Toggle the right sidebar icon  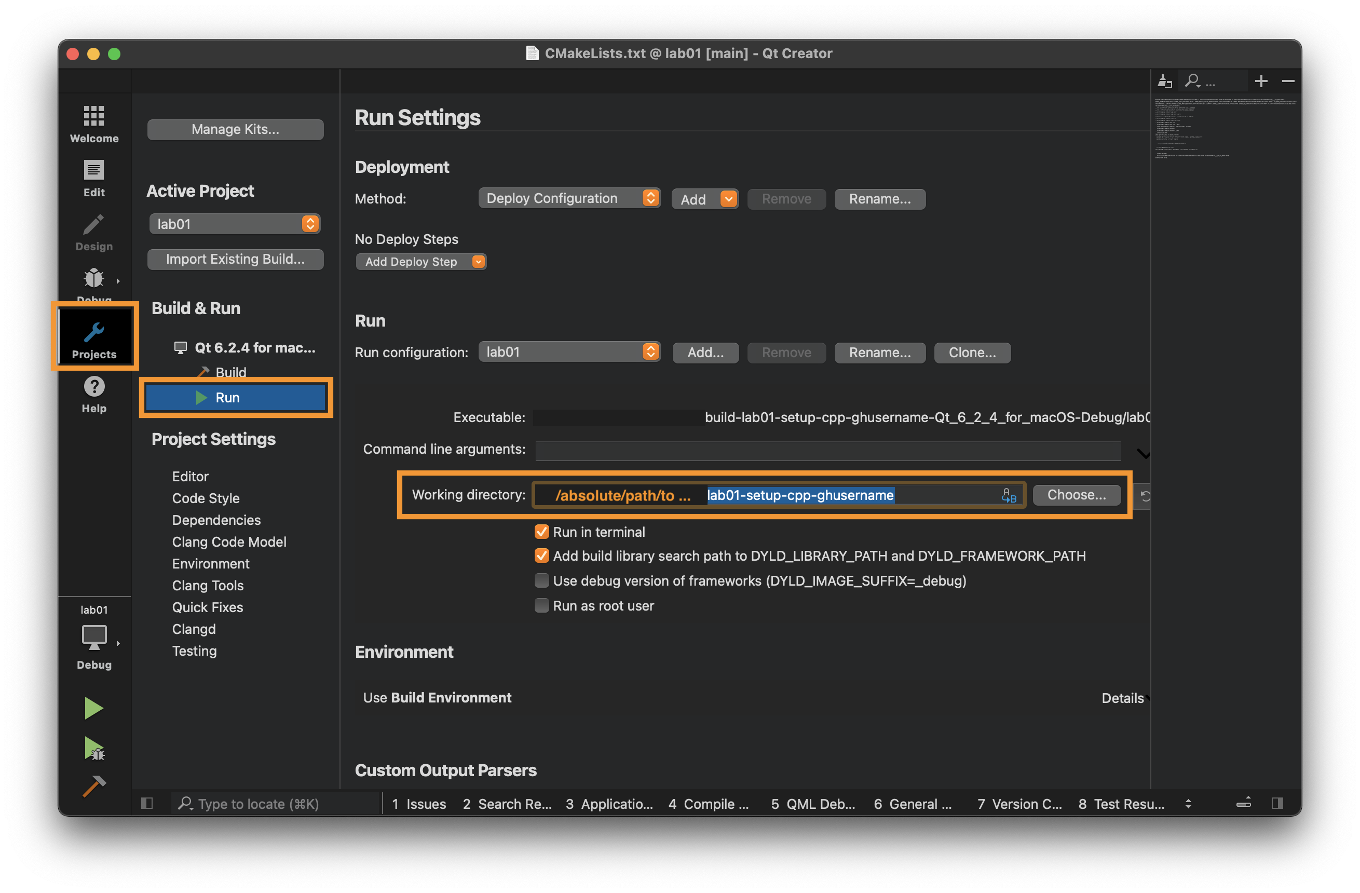(1277, 803)
